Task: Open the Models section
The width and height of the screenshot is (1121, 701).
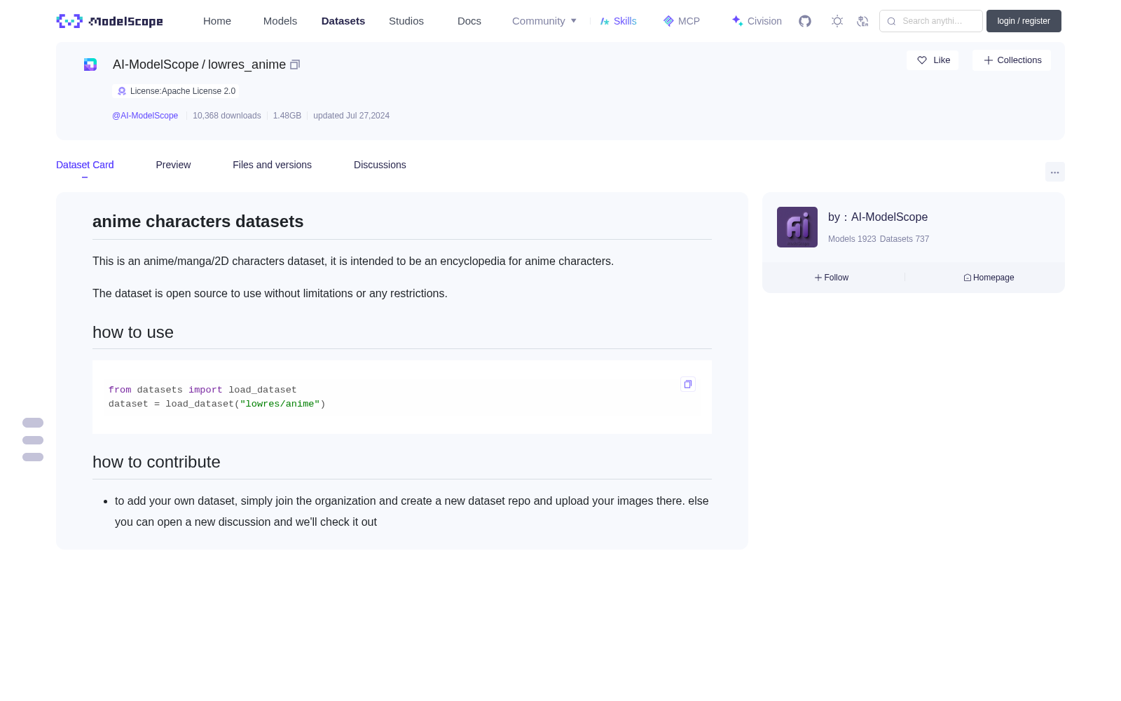Action: pos(280,21)
